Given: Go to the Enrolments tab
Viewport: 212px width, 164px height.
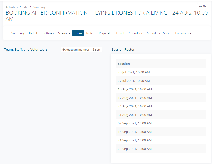Looking at the screenshot, I should tap(183, 33).
